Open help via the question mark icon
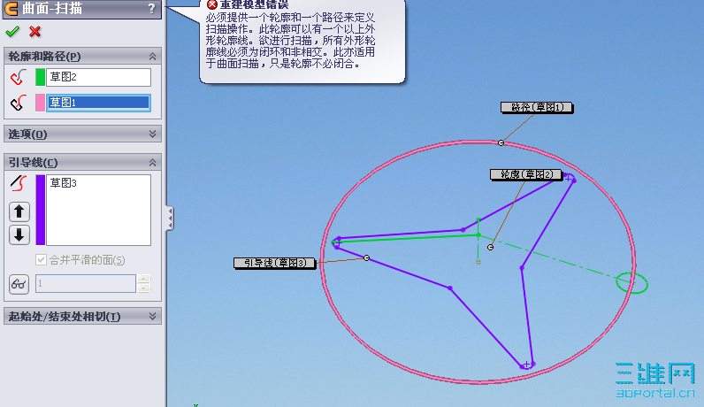This screenshot has height=407, width=704. tap(152, 8)
